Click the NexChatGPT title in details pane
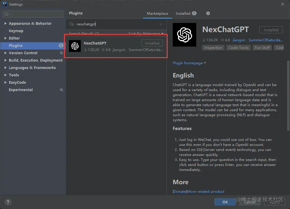The height and width of the screenshot is (209, 290). (225, 29)
